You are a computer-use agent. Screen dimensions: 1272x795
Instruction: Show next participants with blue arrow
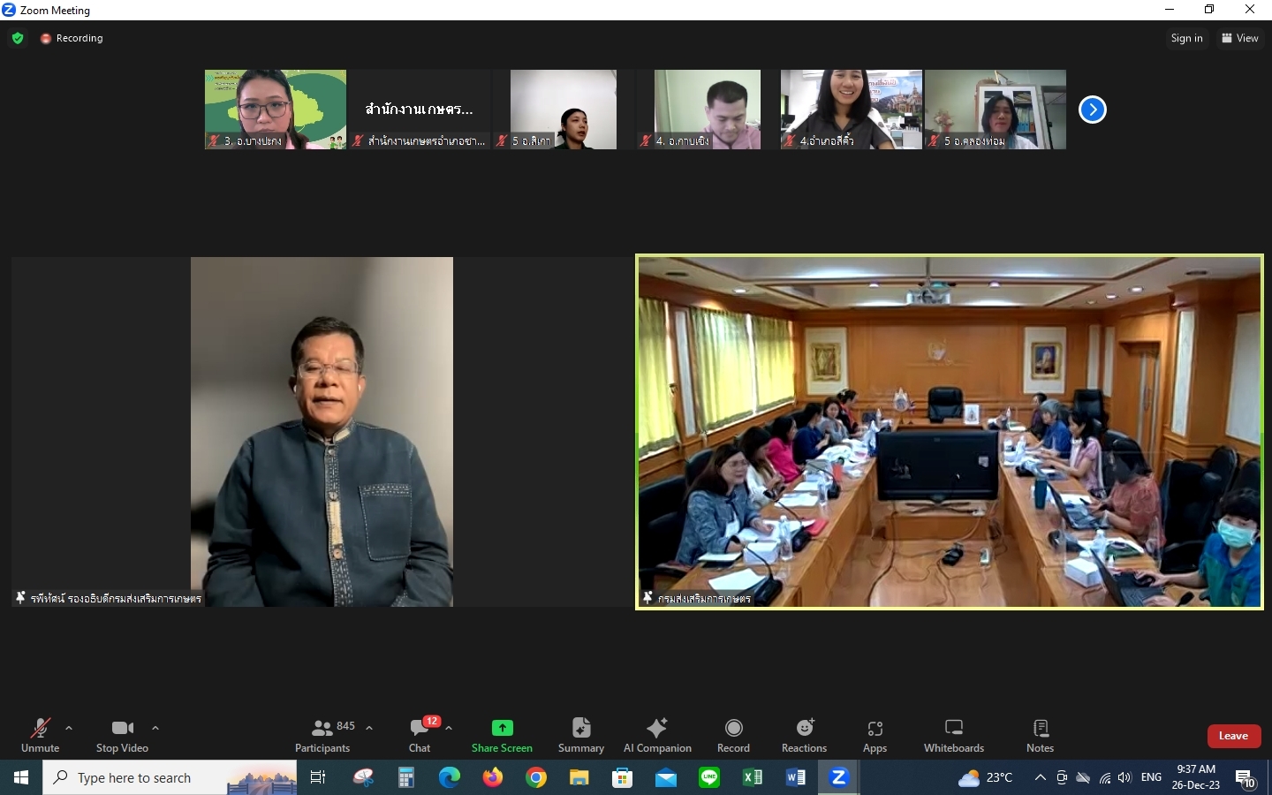pyautogui.click(x=1093, y=110)
